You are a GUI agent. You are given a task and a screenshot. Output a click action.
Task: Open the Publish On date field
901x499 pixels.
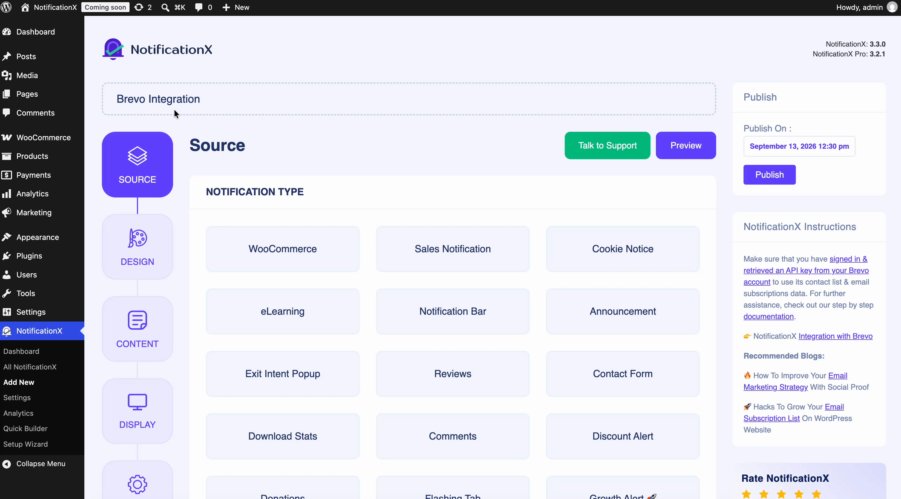[799, 146]
